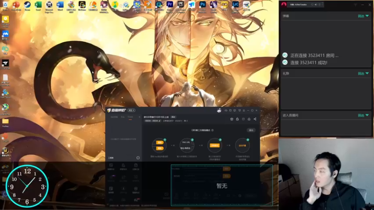Click the calendar icon in streaming app toolbar
Viewport: 374px width, 210px height.
231,119
